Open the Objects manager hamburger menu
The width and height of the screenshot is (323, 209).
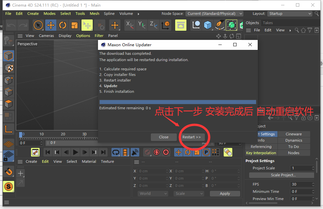coord(248,30)
